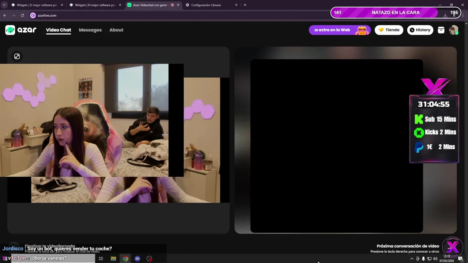
Task: Open the inbox box icon beside History
Action: [x=441, y=30]
